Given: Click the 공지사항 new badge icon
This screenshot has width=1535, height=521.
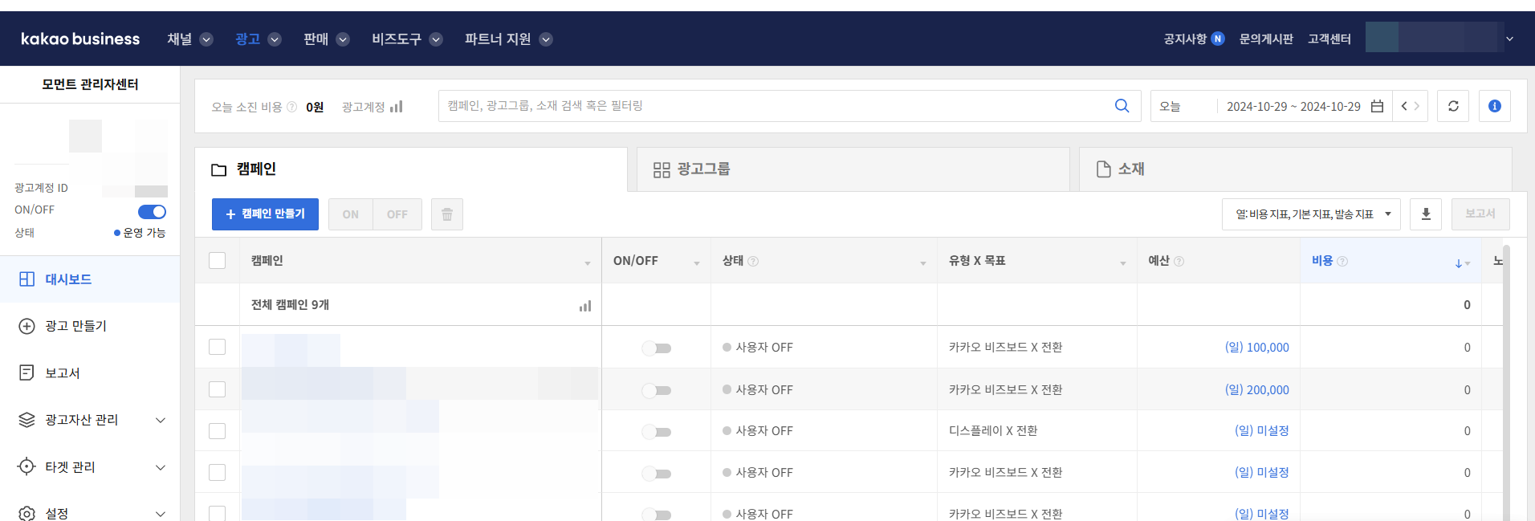Looking at the screenshot, I should [x=1218, y=39].
